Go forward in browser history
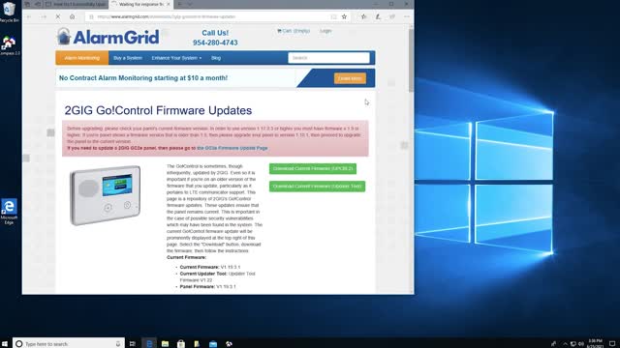Image resolution: width=620 pixels, height=348 pixels. click(x=44, y=16)
